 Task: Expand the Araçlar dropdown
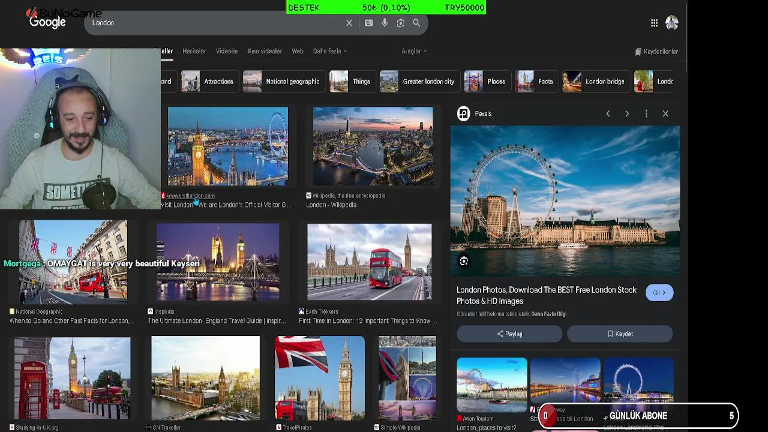click(414, 52)
